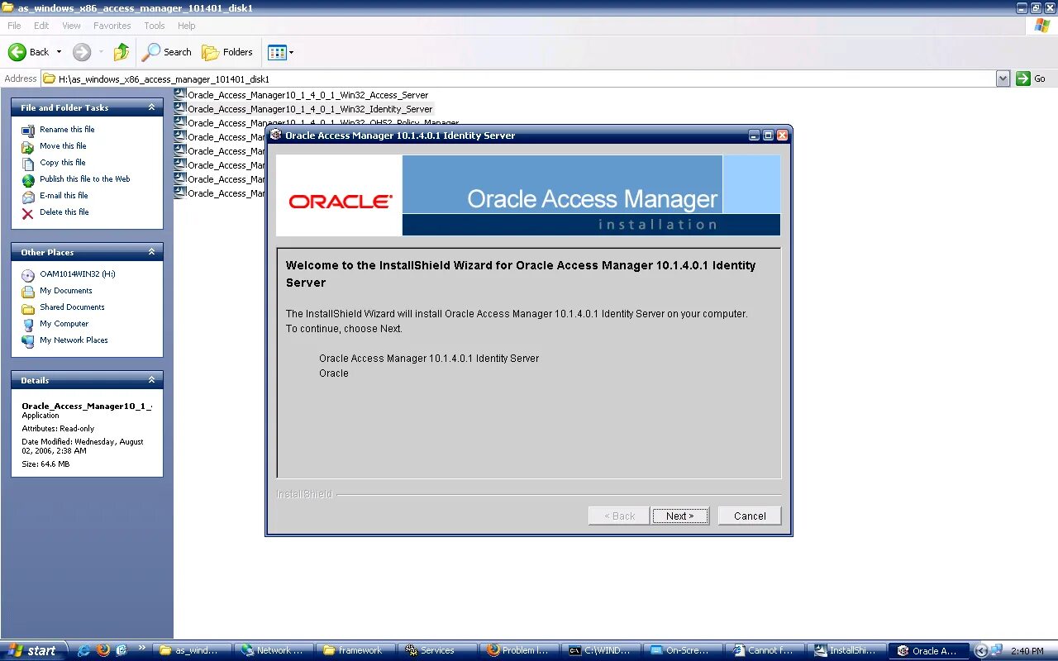Select the Win32_Identity_Server file
Viewport: 1058px width, 661px height.
coord(310,109)
